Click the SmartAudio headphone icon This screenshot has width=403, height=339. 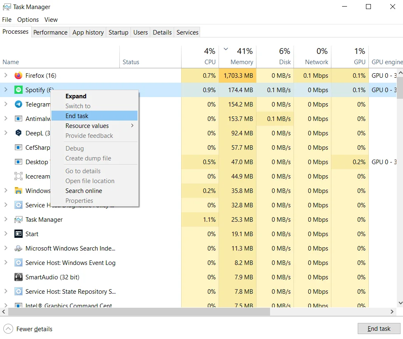(x=18, y=277)
